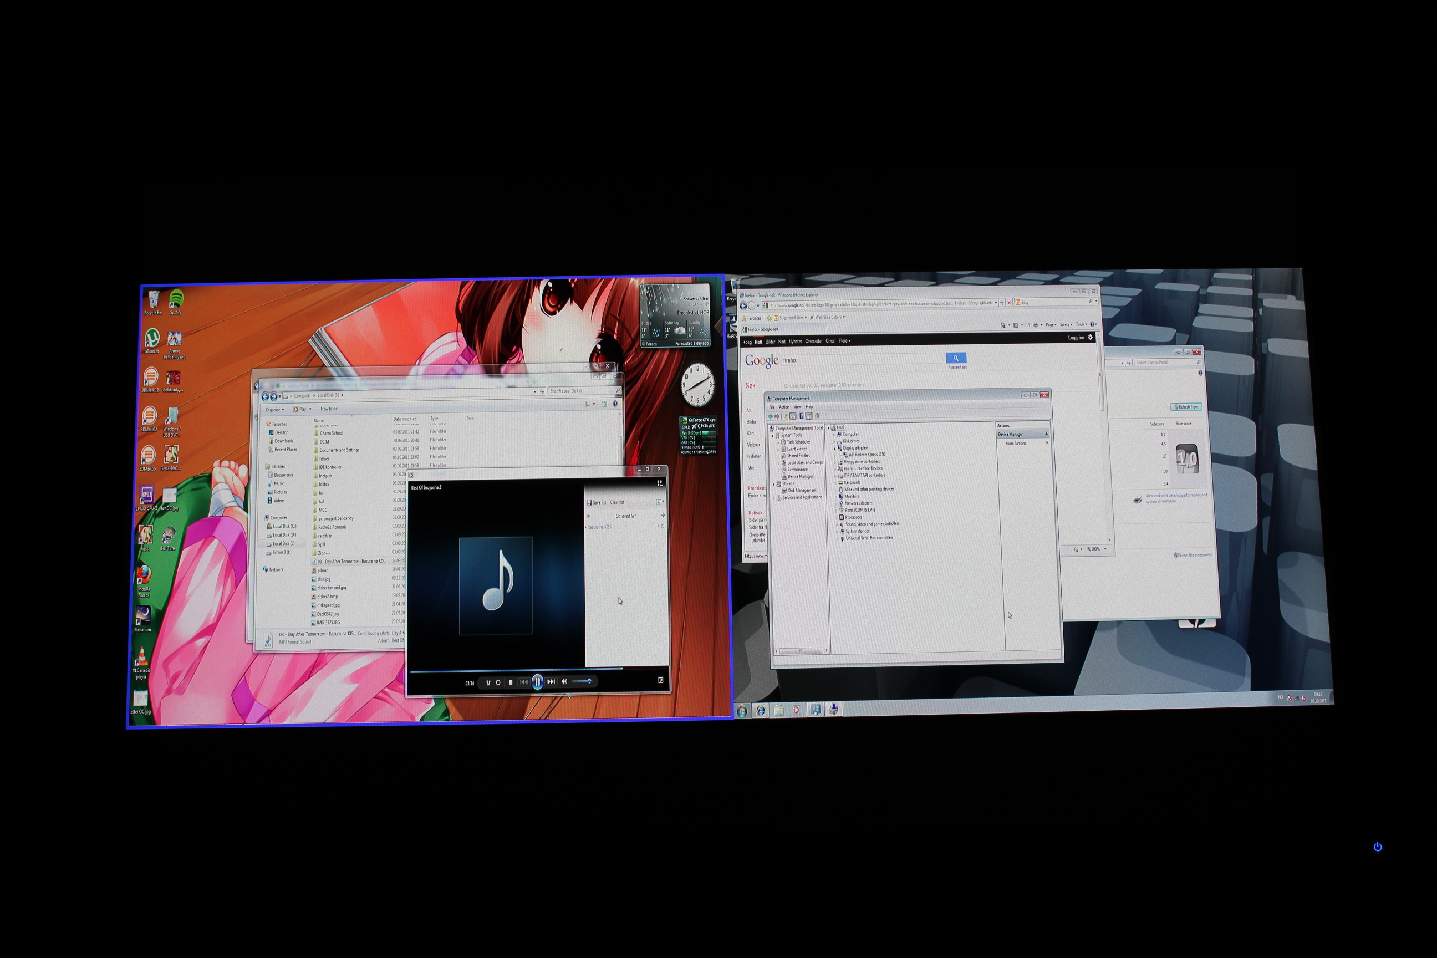Launch Mozilla Firefox desktop shortcut
1437x958 pixels.
coord(144,581)
